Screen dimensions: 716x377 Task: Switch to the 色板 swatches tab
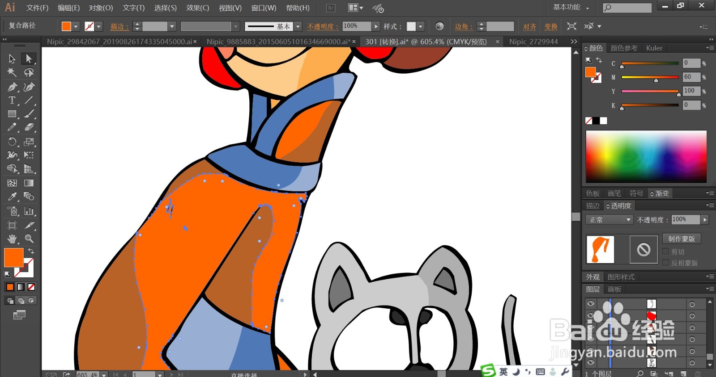click(593, 193)
